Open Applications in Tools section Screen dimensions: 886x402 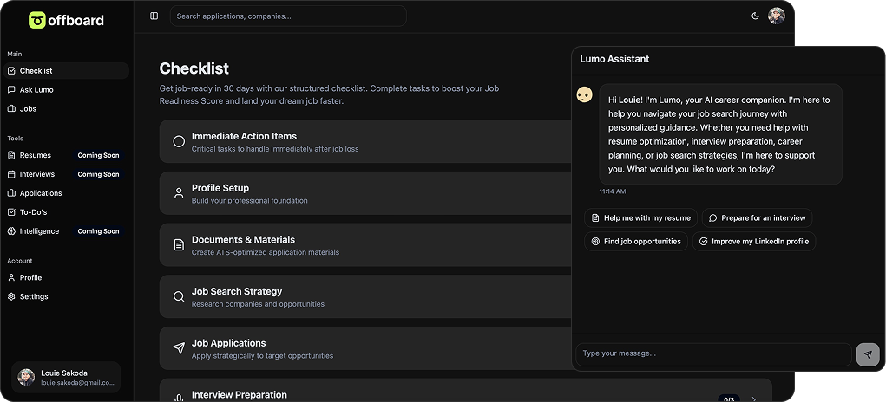[x=41, y=193]
